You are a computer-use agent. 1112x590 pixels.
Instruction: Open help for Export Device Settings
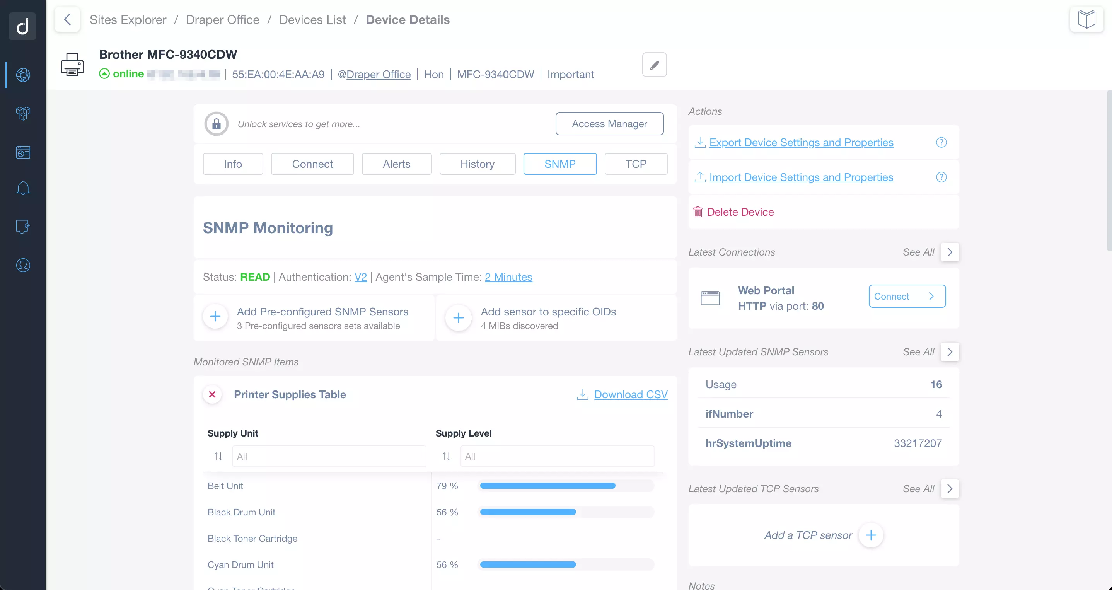coord(941,142)
